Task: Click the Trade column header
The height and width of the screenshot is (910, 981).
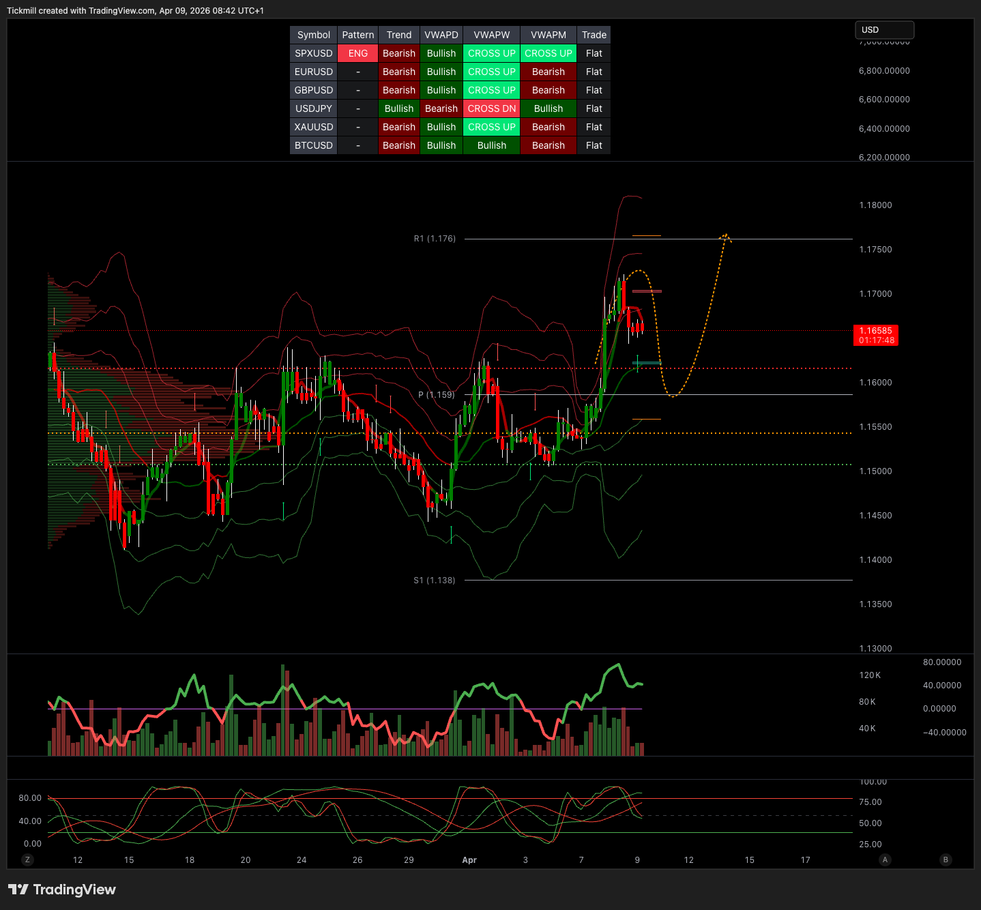Action: coord(594,35)
